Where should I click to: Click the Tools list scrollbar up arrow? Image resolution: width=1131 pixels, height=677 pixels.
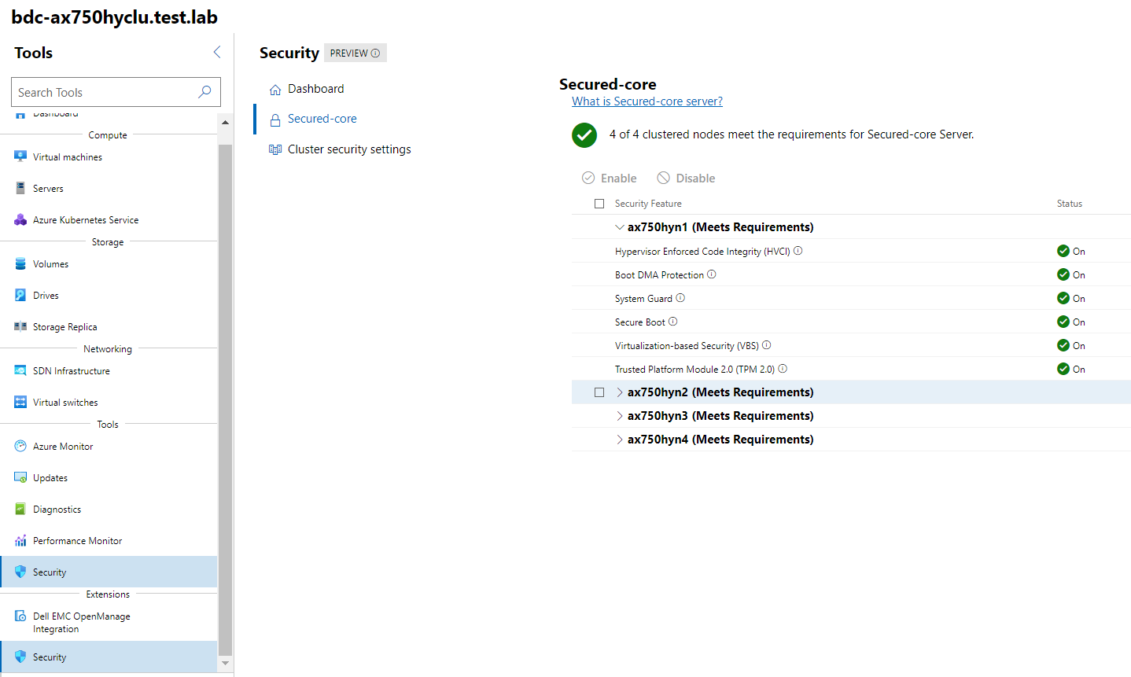tap(226, 123)
